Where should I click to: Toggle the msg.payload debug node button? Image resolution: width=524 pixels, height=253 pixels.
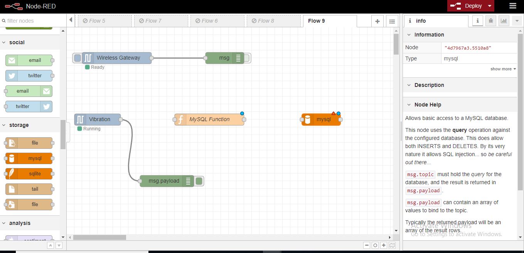pyautogui.click(x=199, y=181)
